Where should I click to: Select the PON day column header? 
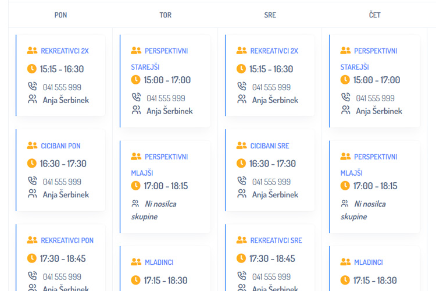(x=60, y=15)
